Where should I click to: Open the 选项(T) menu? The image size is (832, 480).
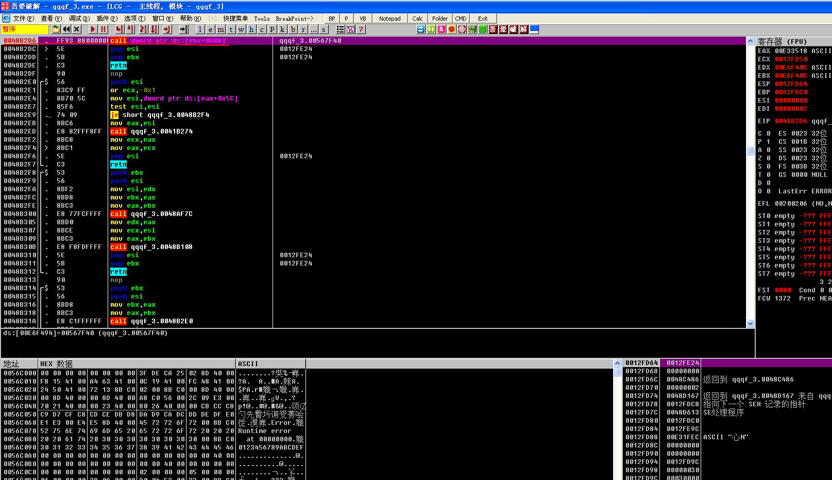134,19
